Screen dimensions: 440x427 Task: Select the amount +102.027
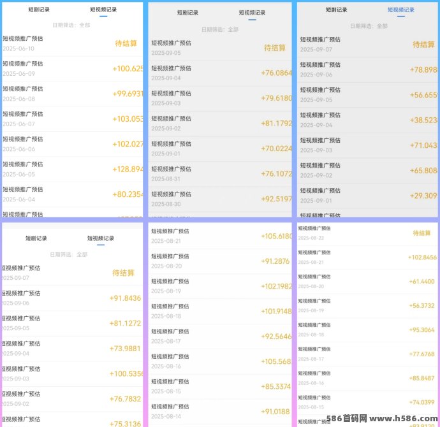tap(128, 144)
